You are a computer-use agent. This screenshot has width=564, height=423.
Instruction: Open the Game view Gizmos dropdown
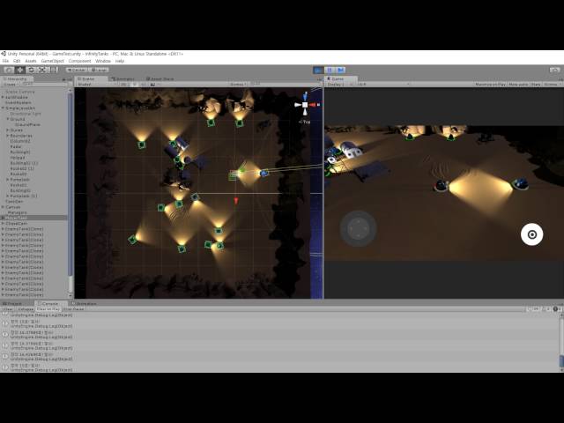(x=553, y=85)
